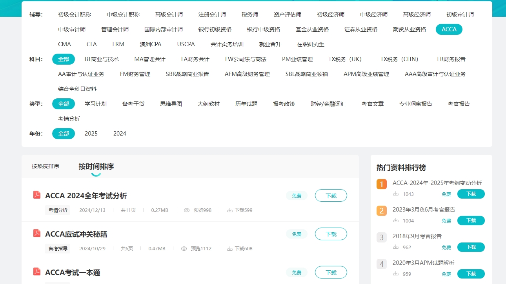Select the 2025 year filter
This screenshot has height=284, width=506.
(x=91, y=134)
